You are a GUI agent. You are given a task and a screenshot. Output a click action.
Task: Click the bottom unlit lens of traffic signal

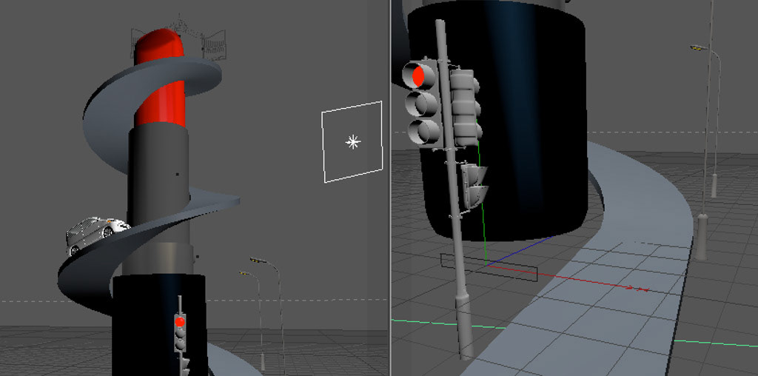point(424,131)
